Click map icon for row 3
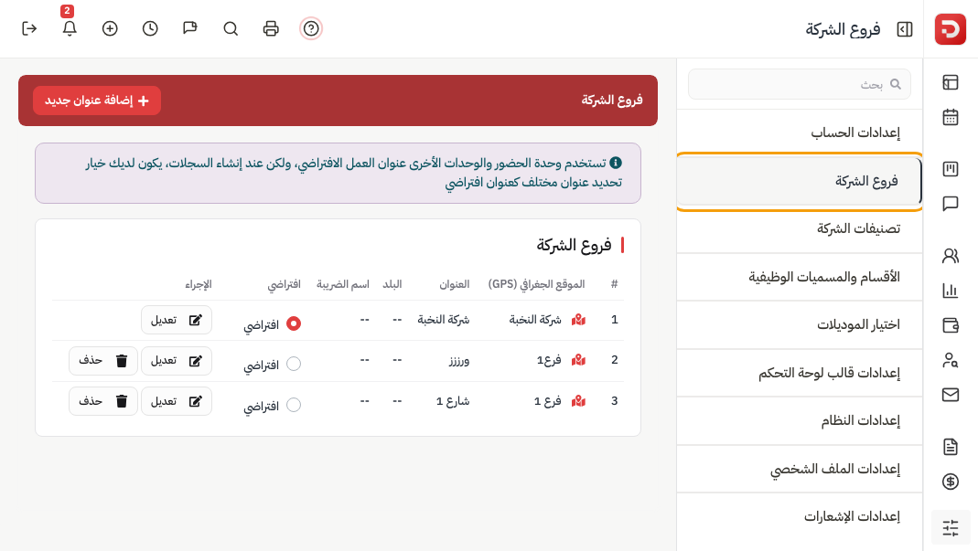 pos(579,401)
